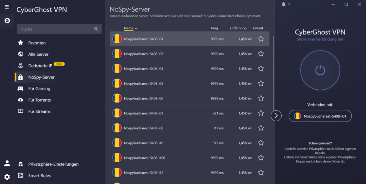Favorite the Nospybucharest-S408-i01 server star

[261, 39]
